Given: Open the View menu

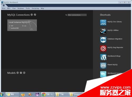Looking at the screenshot, I should click(x=14, y=8).
